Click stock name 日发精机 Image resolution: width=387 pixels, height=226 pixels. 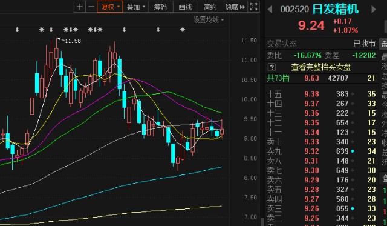click(x=335, y=9)
